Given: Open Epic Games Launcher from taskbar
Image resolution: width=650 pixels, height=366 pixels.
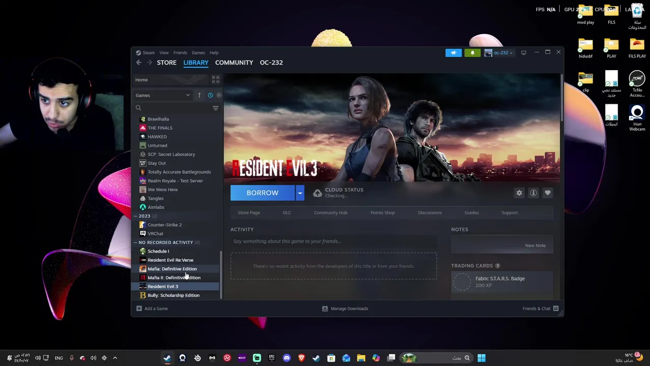Looking at the screenshot, I should [x=272, y=358].
